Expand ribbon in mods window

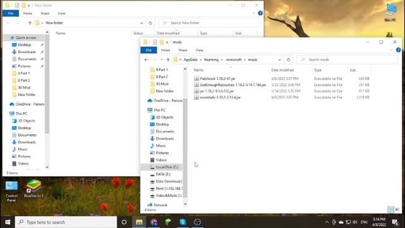tap(392, 50)
